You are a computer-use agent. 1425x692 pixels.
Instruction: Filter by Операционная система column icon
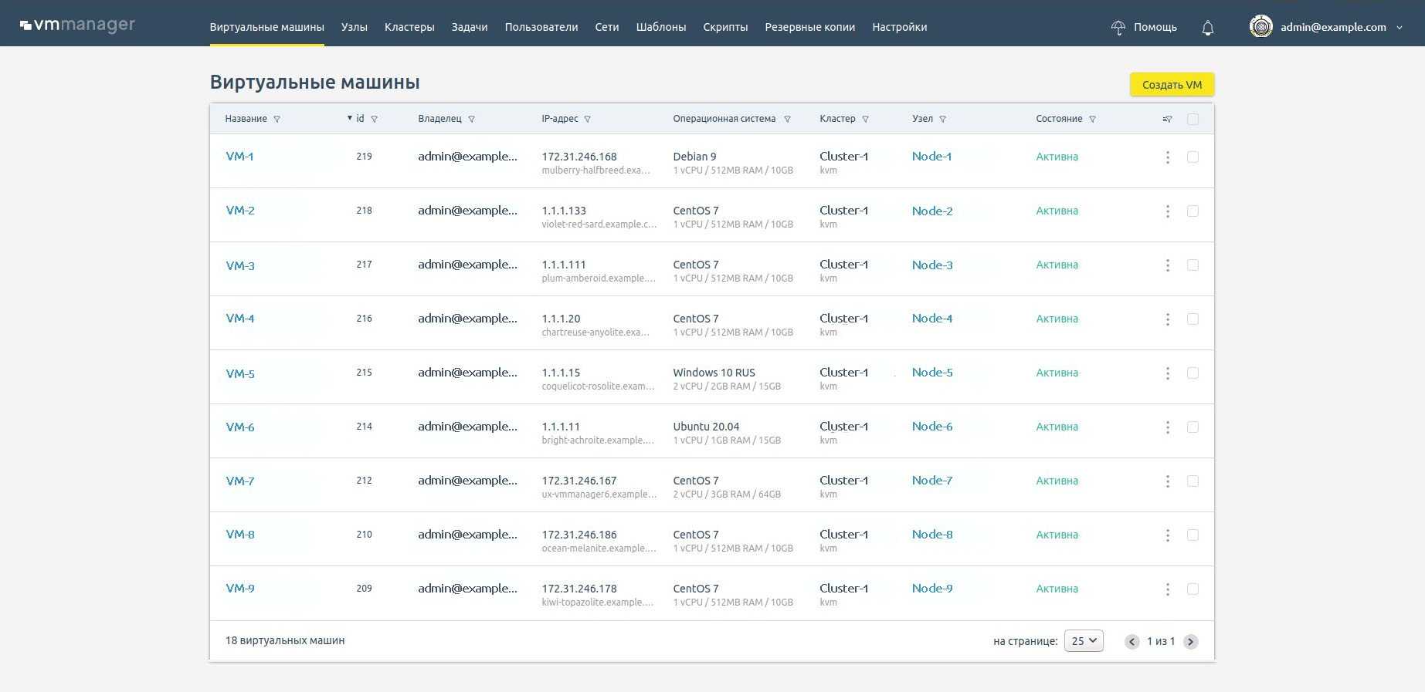[788, 120]
